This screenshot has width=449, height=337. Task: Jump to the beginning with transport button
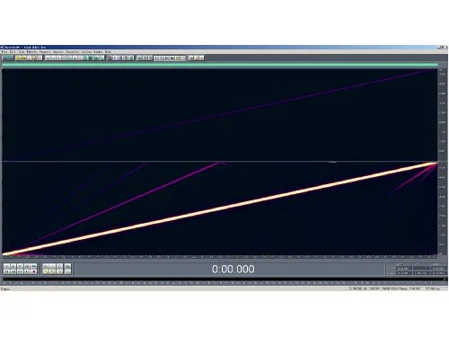coord(6,271)
